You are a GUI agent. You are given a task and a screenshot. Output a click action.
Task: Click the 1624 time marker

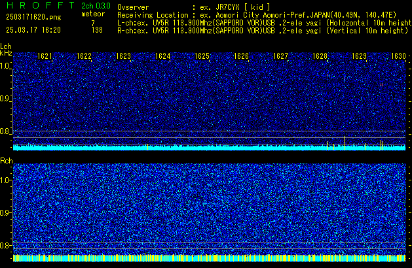162,56
